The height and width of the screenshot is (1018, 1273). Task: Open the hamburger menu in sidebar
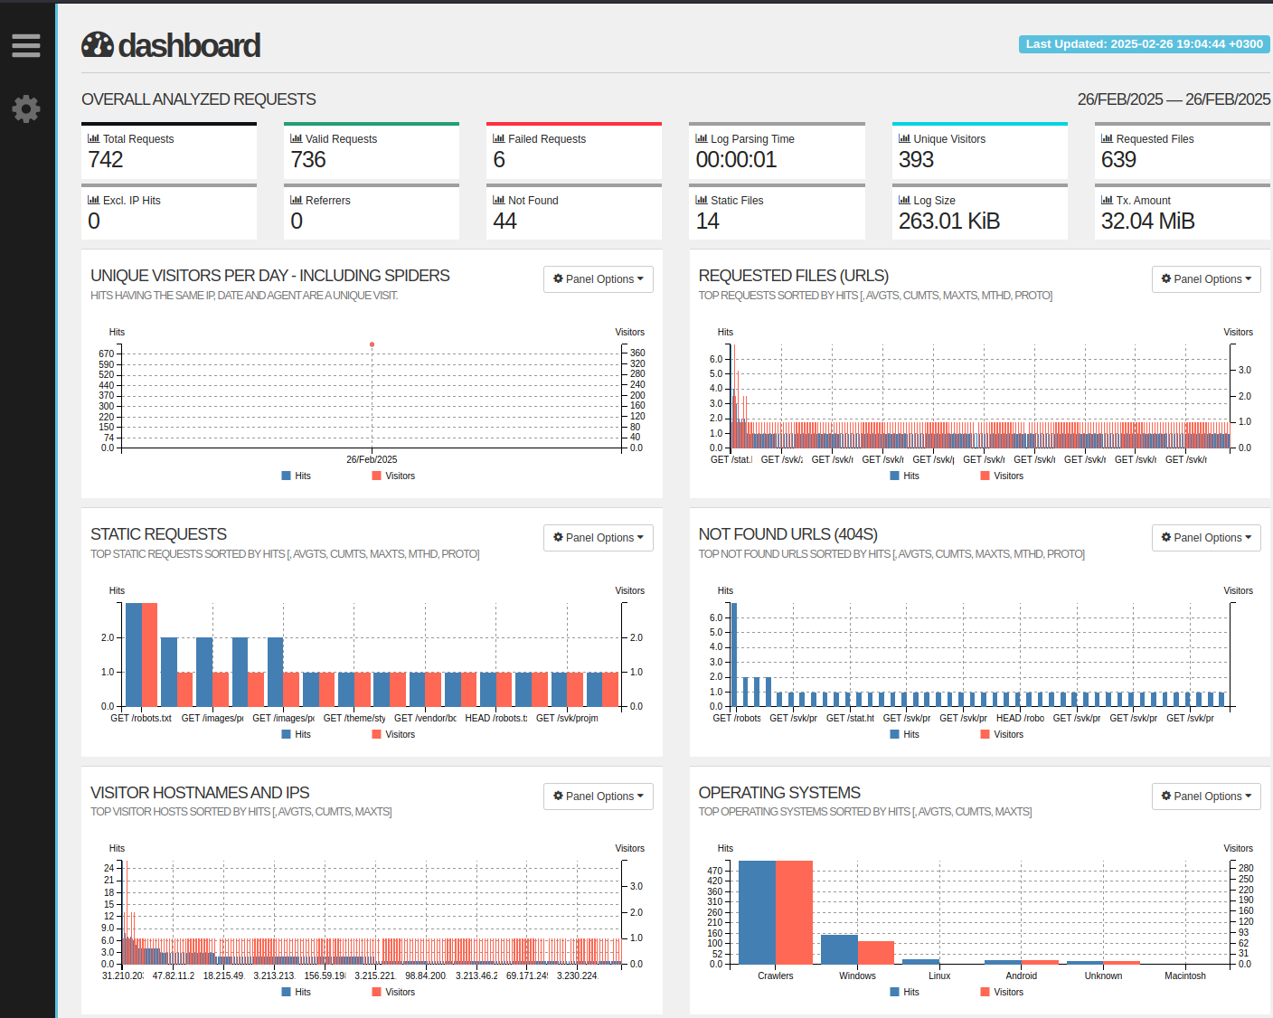coord(26,45)
